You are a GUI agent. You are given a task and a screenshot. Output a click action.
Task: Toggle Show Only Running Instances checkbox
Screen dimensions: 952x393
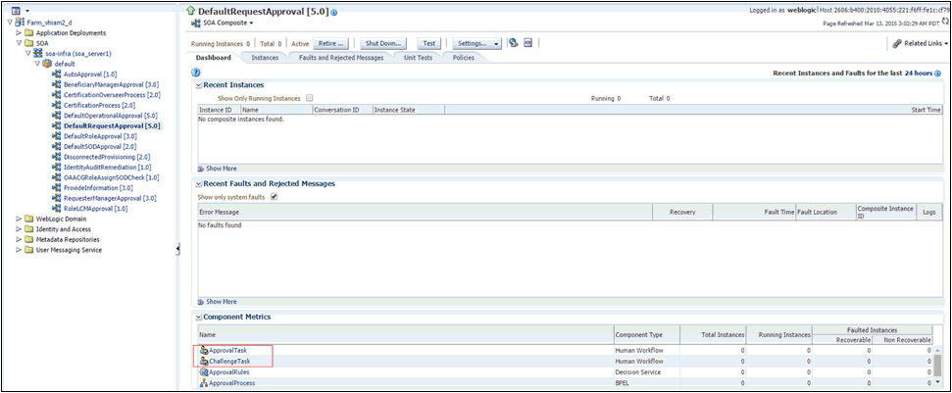pyautogui.click(x=310, y=98)
